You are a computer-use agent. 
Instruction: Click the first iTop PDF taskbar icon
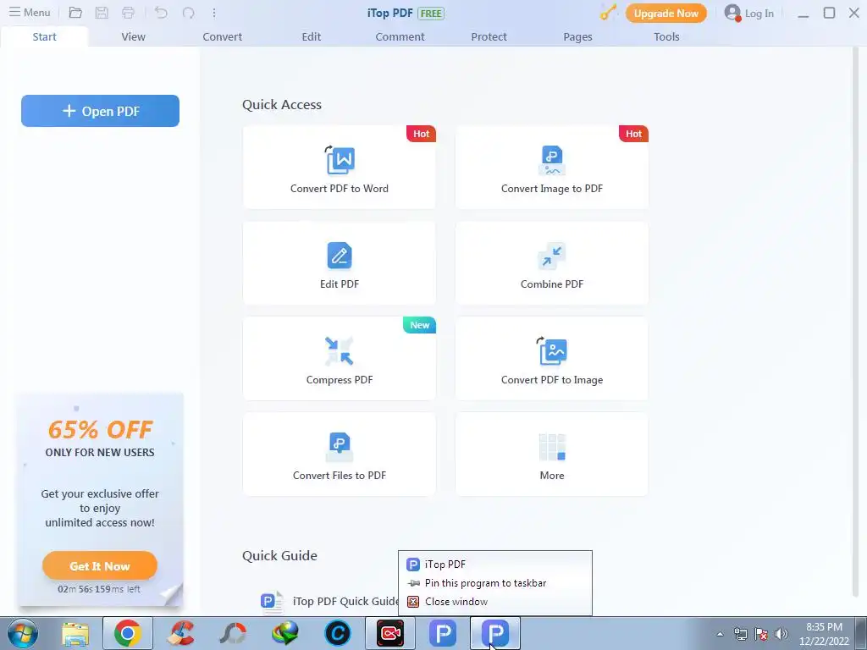pos(442,633)
